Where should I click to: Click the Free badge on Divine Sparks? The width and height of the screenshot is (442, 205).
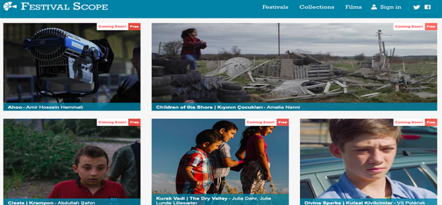[431, 122]
